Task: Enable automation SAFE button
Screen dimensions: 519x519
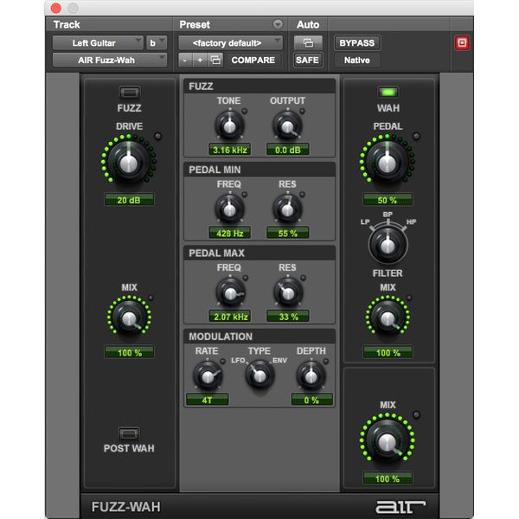Action: [307, 61]
